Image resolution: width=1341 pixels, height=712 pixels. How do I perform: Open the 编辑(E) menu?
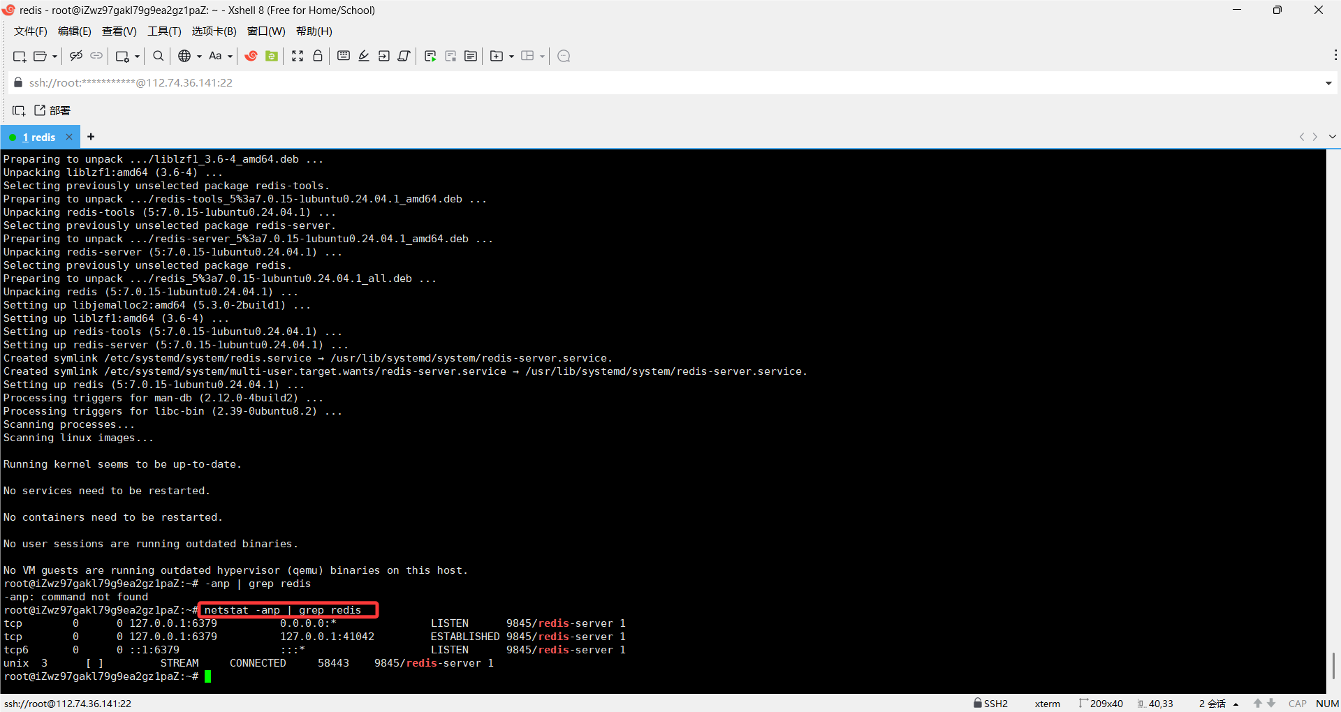click(x=75, y=31)
